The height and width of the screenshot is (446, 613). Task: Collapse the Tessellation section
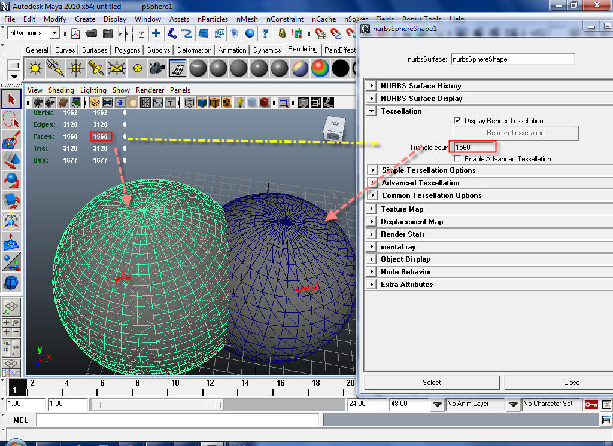[x=372, y=111]
